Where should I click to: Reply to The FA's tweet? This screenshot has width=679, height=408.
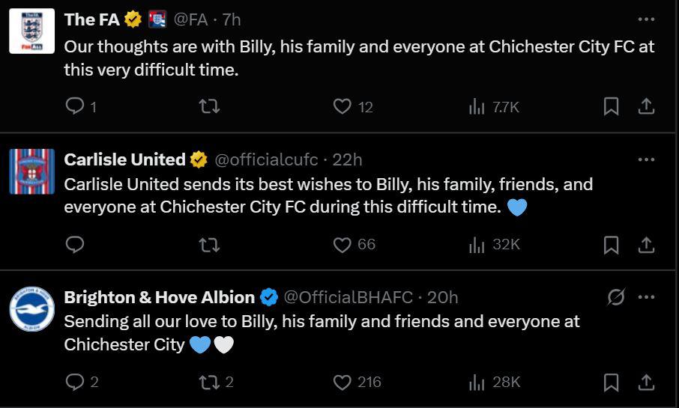pyautogui.click(x=75, y=107)
